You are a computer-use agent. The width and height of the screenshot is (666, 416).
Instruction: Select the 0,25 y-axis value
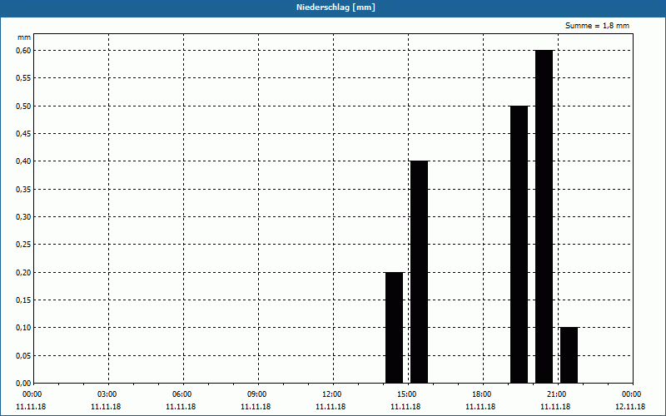(x=23, y=245)
